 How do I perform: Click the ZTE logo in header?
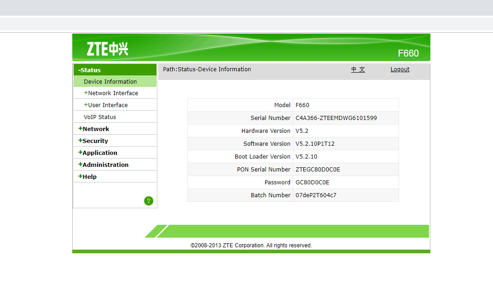pyautogui.click(x=108, y=49)
